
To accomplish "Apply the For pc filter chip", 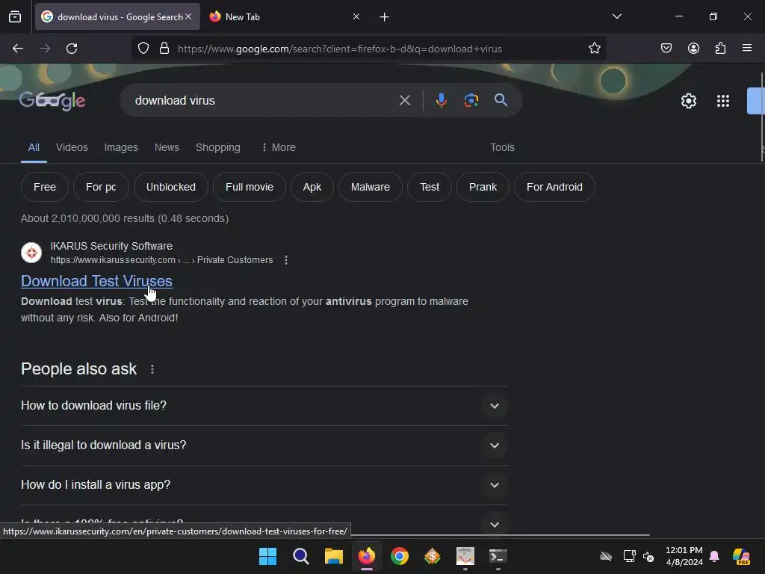I will (x=101, y=187).
